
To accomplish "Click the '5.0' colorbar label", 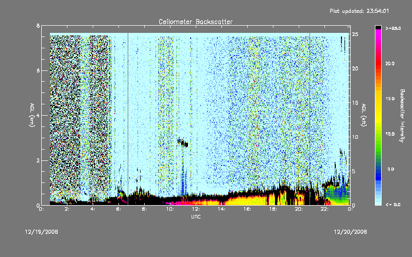I will (391, 169).
